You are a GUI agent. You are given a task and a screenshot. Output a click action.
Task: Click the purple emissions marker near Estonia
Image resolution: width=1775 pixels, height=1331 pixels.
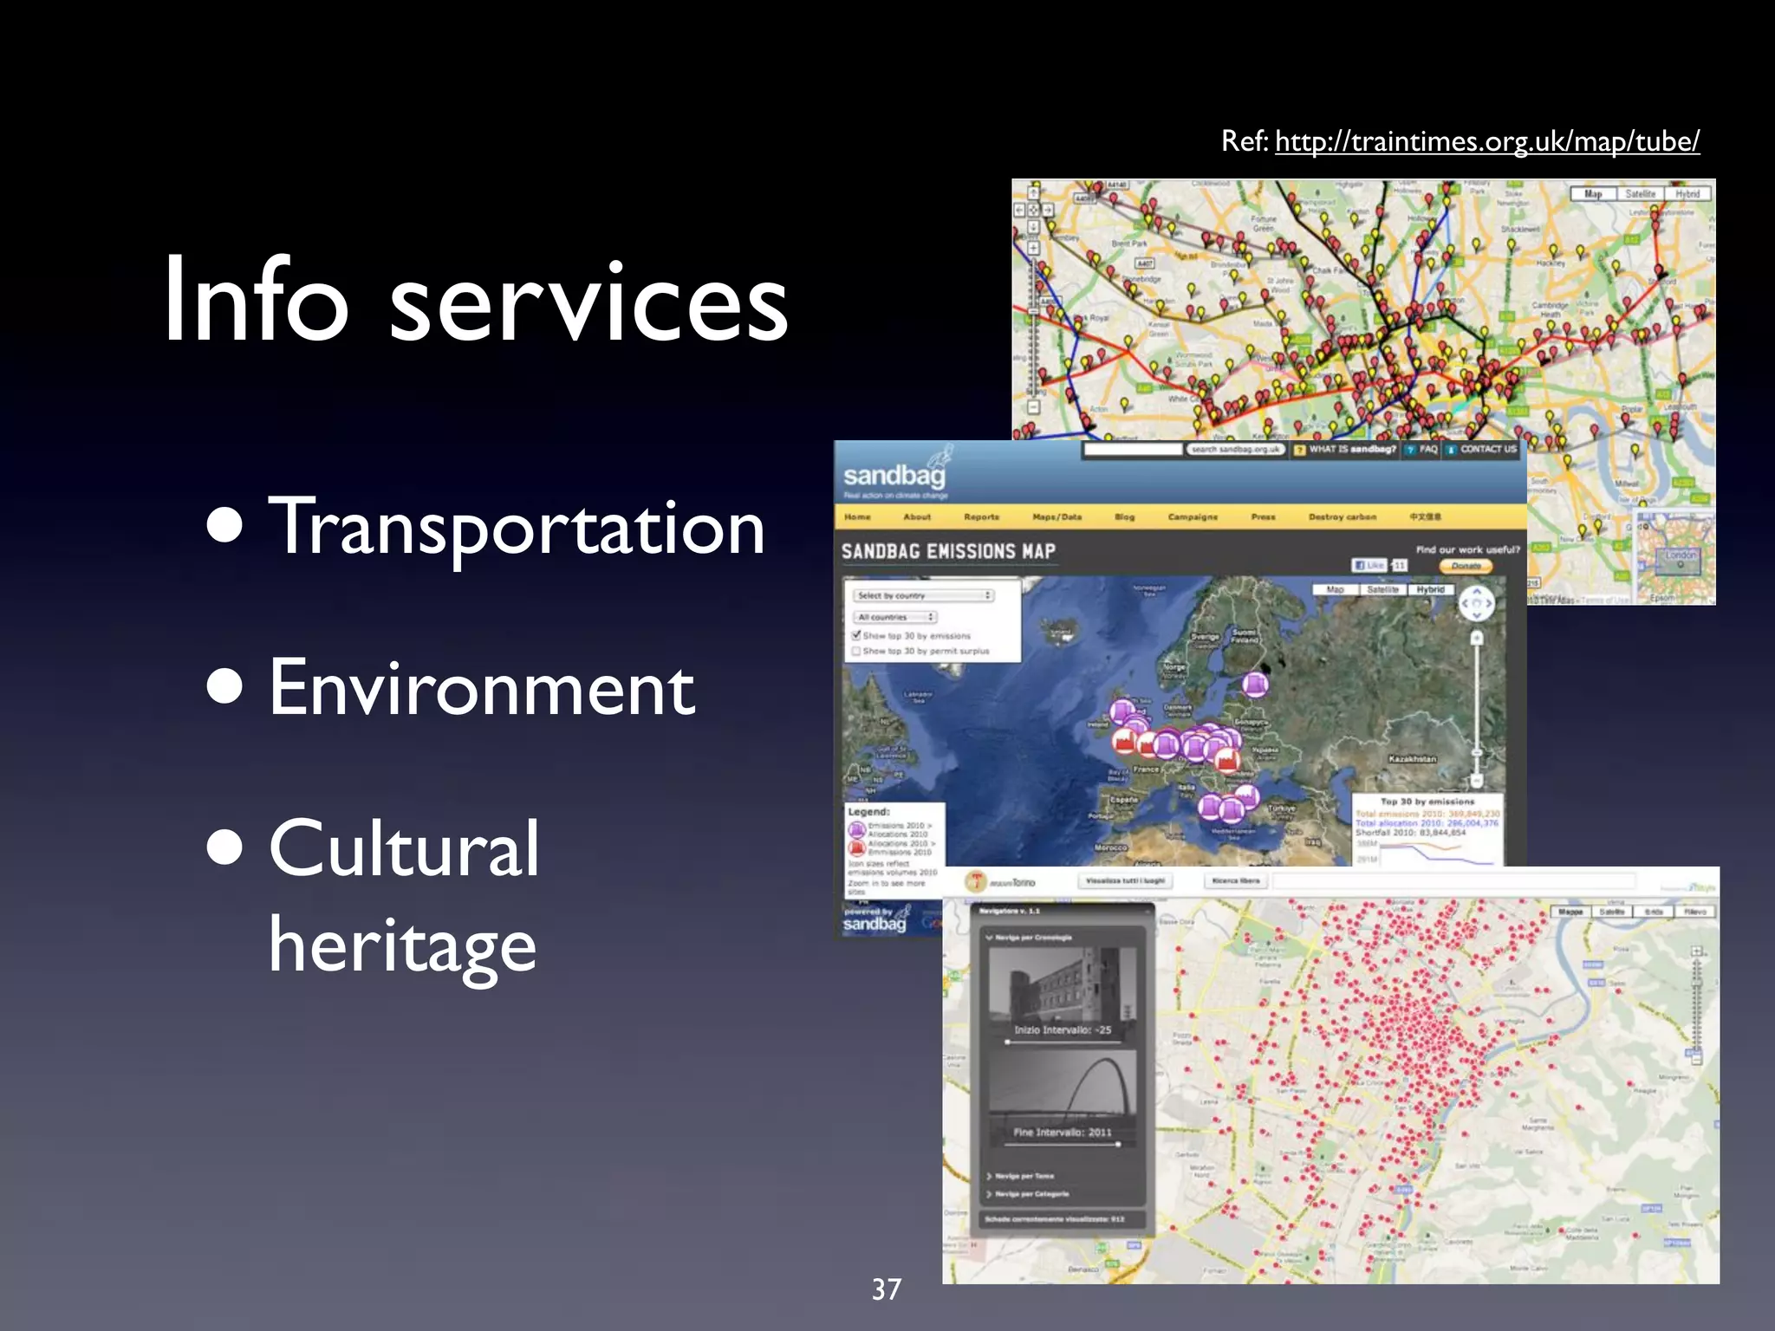tap(1255, 685)
